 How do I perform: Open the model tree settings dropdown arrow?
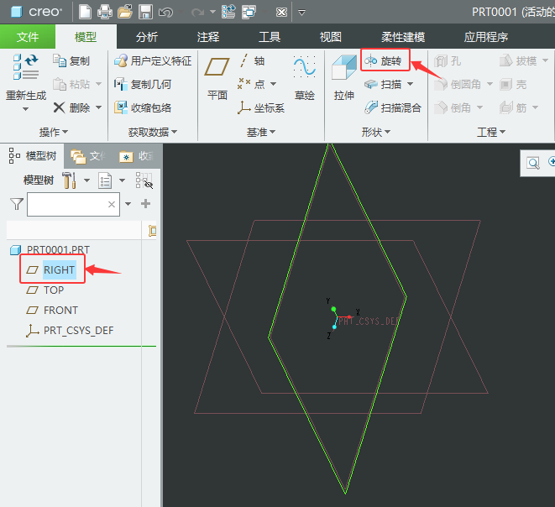pos(86,180)
